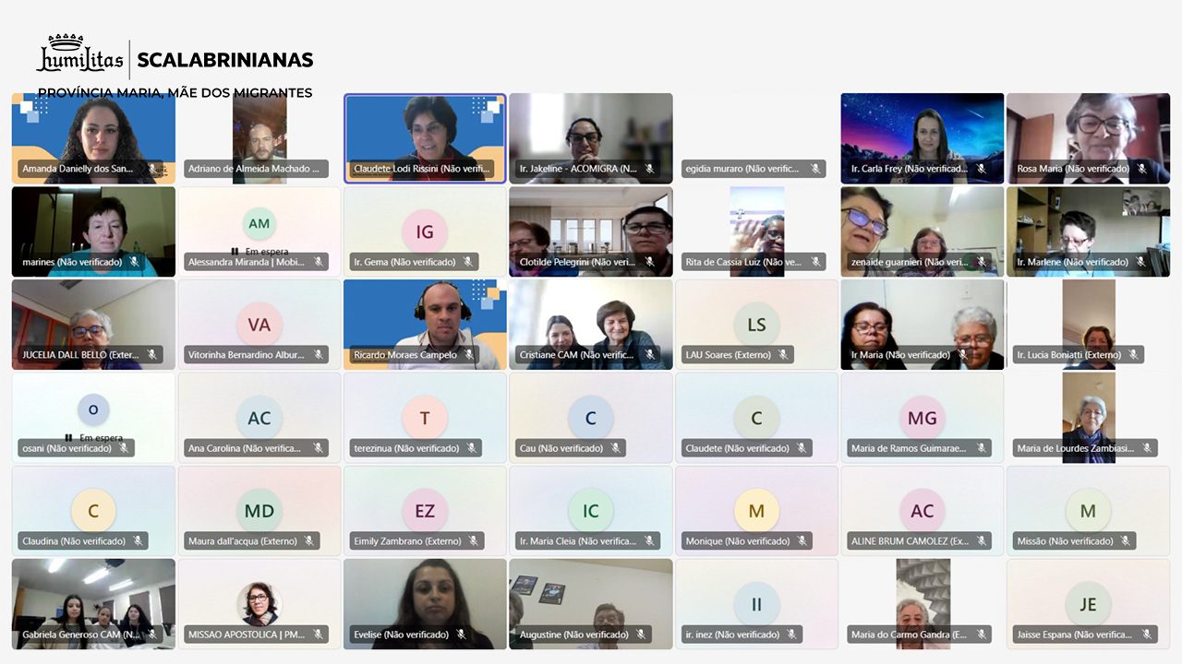Select the VA avatar of Vitorinha Bernardino
The image size is (1182, 664).
[x=259, y=325]
